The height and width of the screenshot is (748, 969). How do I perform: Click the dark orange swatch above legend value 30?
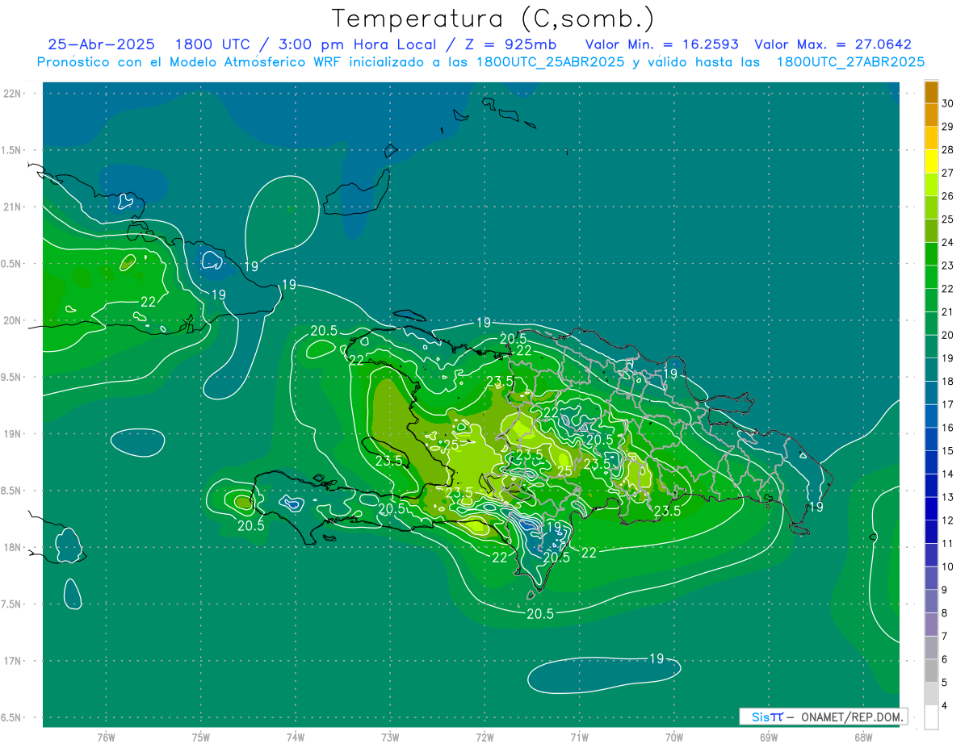(x=931, y=92)
